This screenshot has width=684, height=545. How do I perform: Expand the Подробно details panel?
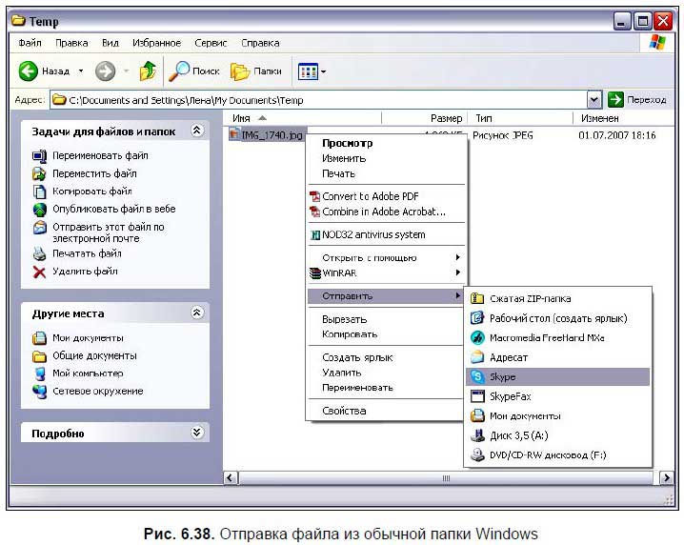click(x=197, y=433)
